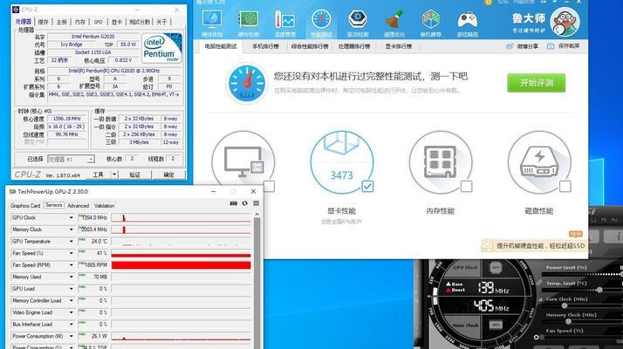This screenshot has height=349, width=623.
Task: Open 温度管理 temperature management icon
Action: 284,20
